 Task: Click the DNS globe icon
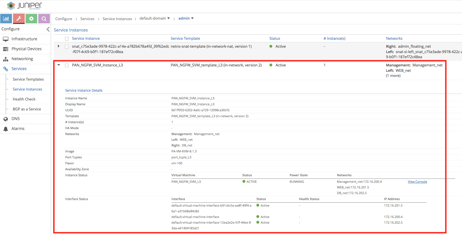click(6, 119)
